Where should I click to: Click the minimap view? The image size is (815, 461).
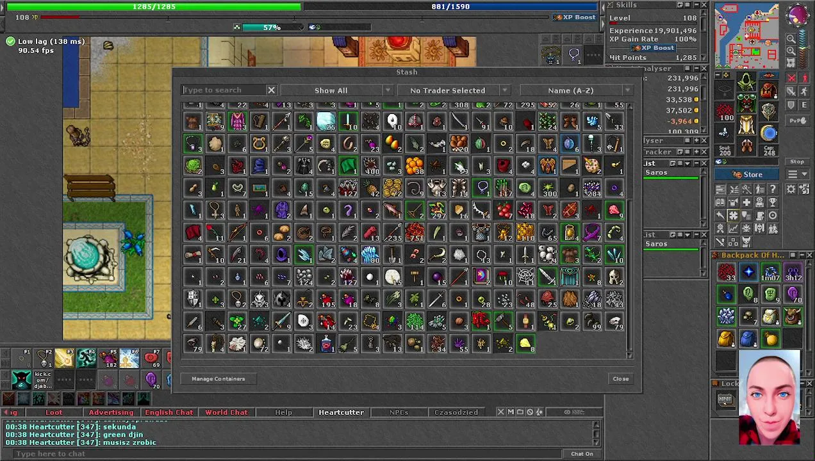pos(747,36)
